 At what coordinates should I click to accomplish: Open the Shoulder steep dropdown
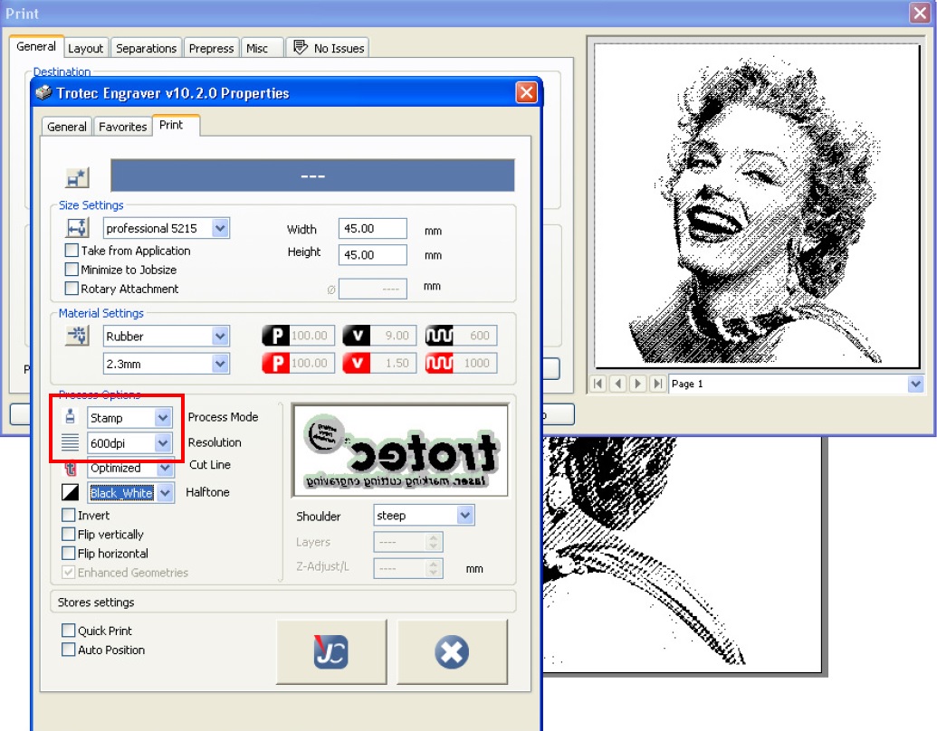pos(464,516)
